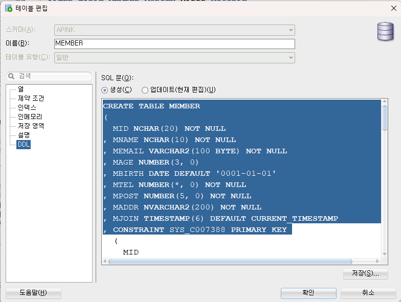Close the 테이블 편집 dialog
The image size is (401, 302).
pyautogui.click(x=394, y=8)
